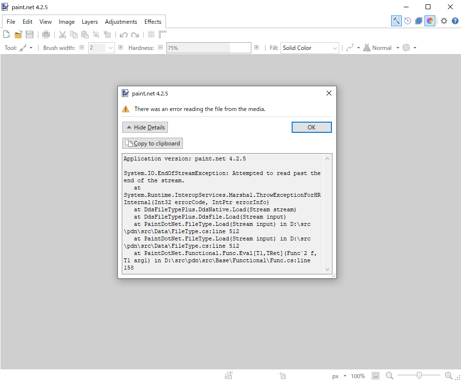Open the Image menu

66,22
